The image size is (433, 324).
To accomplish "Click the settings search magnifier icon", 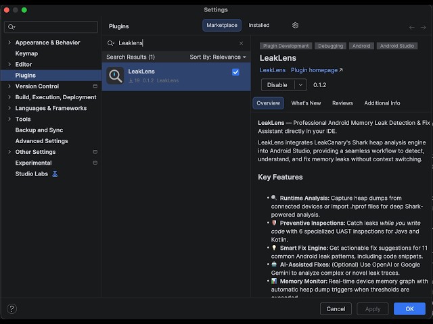I will pyautogui.click(x=12, y=27).
